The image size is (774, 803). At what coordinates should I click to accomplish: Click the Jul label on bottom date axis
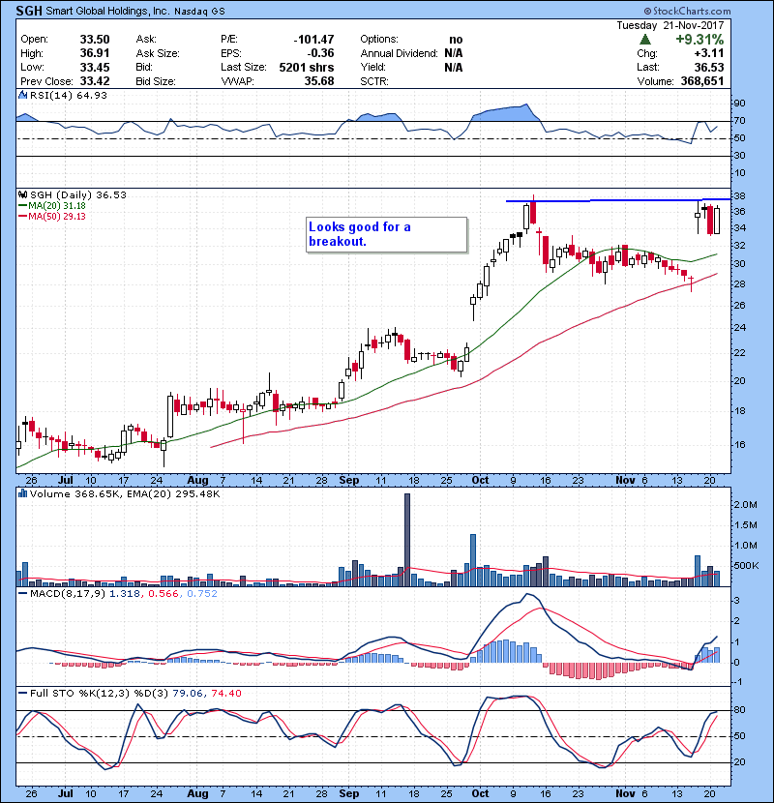click(65, 793)
